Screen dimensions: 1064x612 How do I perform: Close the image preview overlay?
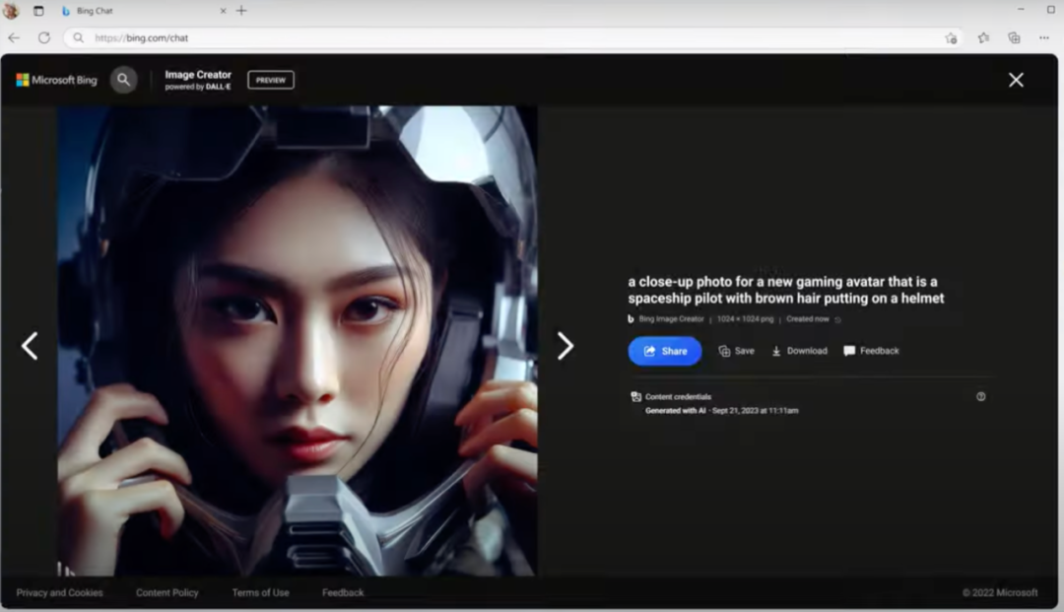pos(1016,80)
